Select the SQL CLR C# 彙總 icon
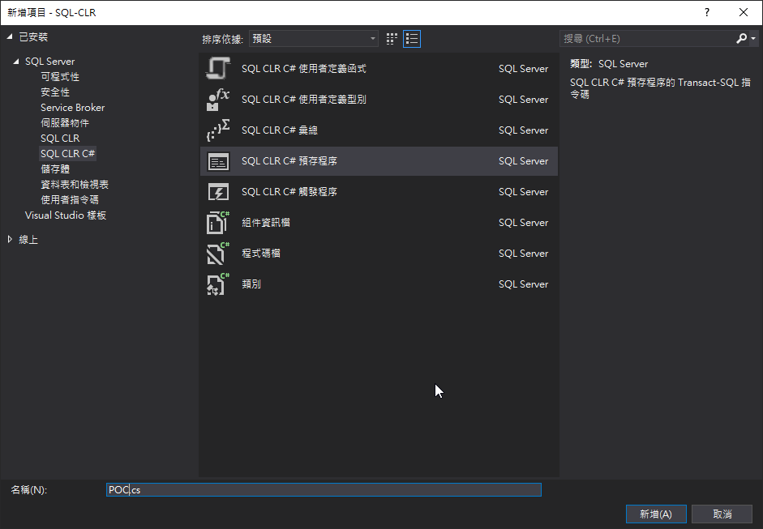The height and width of the screenshot is (529, 763). pyautogui.click(x=218, y=130)
